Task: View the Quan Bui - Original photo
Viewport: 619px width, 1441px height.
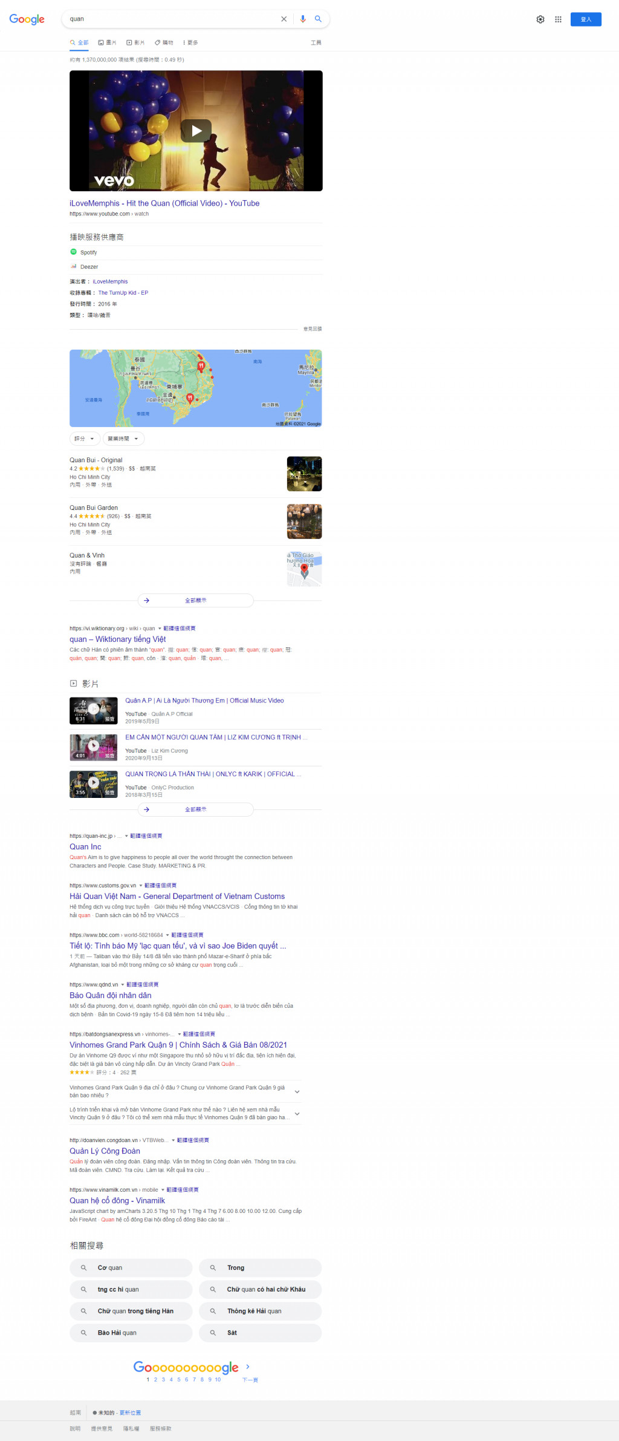Action: (x=305, y=474)
